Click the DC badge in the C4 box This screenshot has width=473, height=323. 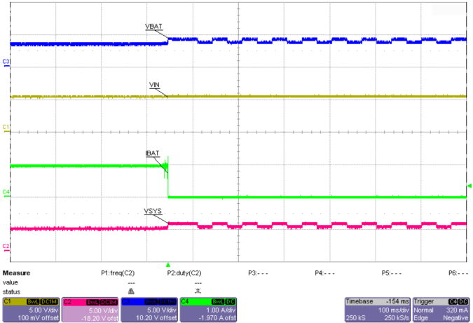230,302
